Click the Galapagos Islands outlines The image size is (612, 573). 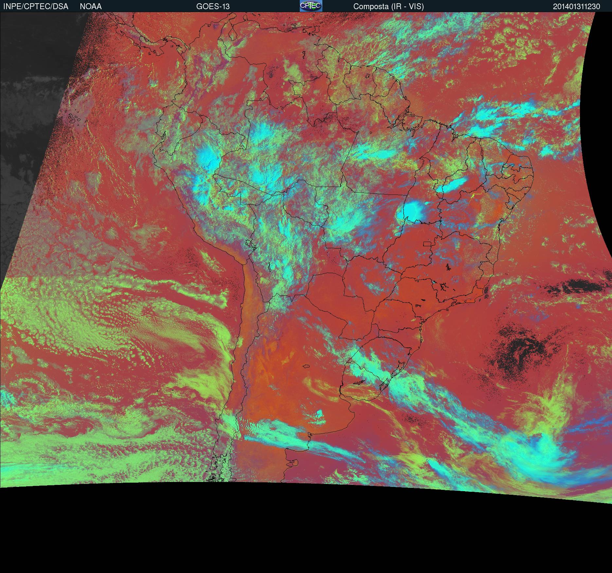[75, 119]
